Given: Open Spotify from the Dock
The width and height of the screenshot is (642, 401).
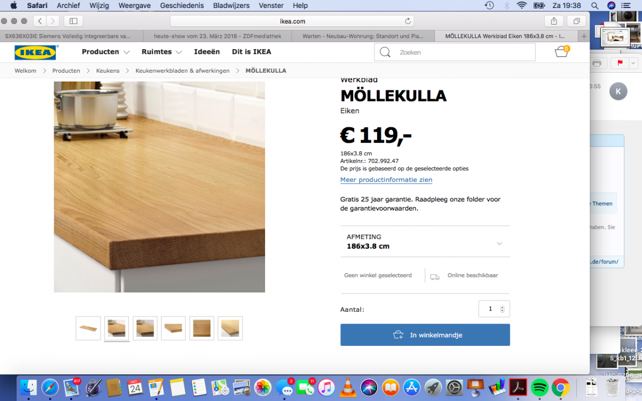Looking at the screenshot, I should pos(539,387).
